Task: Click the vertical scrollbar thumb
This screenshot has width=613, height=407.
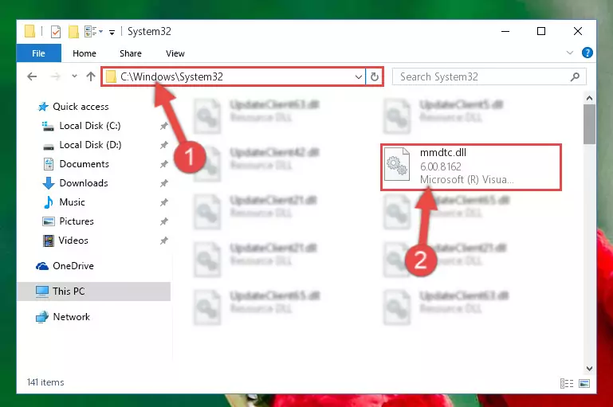Action: [x=590, y=124]
